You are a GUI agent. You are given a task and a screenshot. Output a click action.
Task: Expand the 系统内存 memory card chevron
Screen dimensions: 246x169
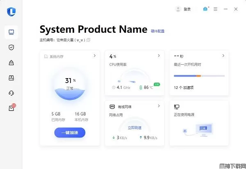(x=95, y=56)
